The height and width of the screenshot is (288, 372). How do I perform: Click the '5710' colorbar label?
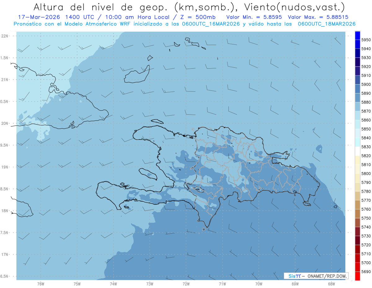pyautogui.click(x=366, y=254)
